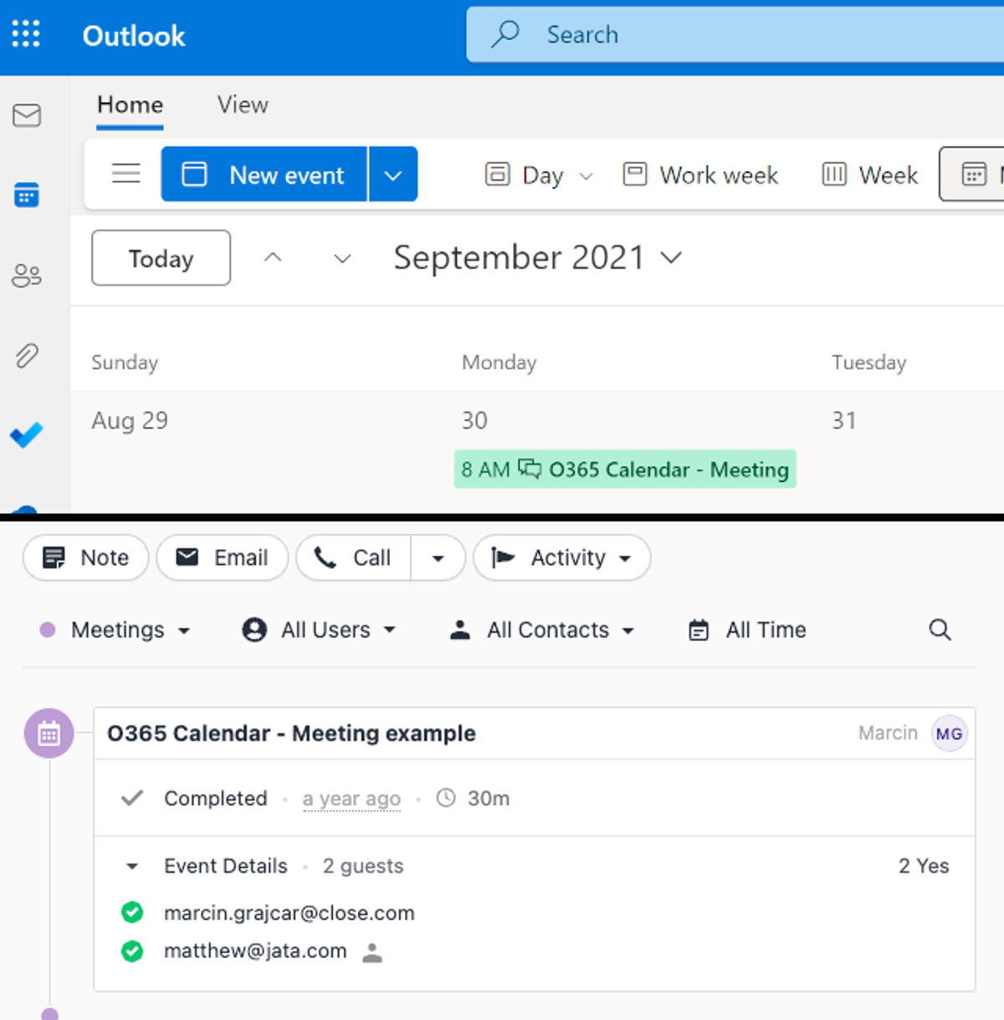This screenshot has width=1004, height=1020.
Task: Click the marcin.grajcar@close.com guest
Action: point(289,912)
